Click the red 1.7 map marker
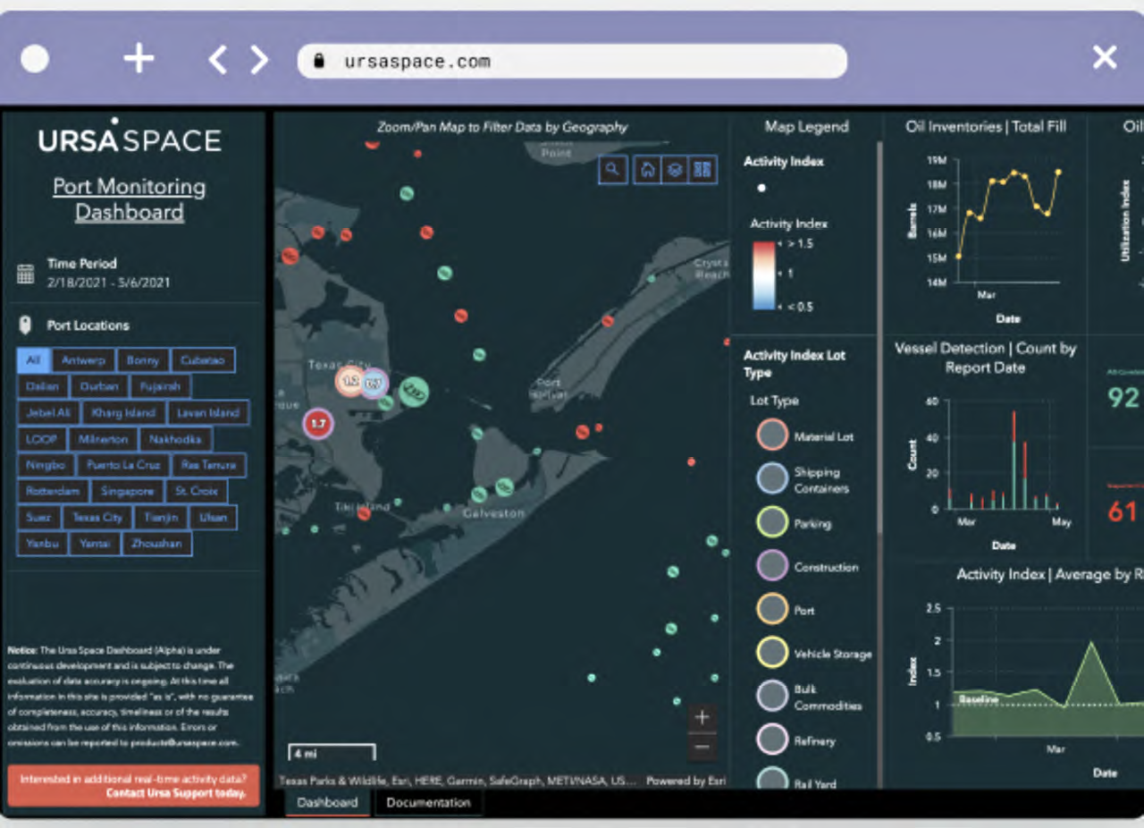 pos(317,424)
